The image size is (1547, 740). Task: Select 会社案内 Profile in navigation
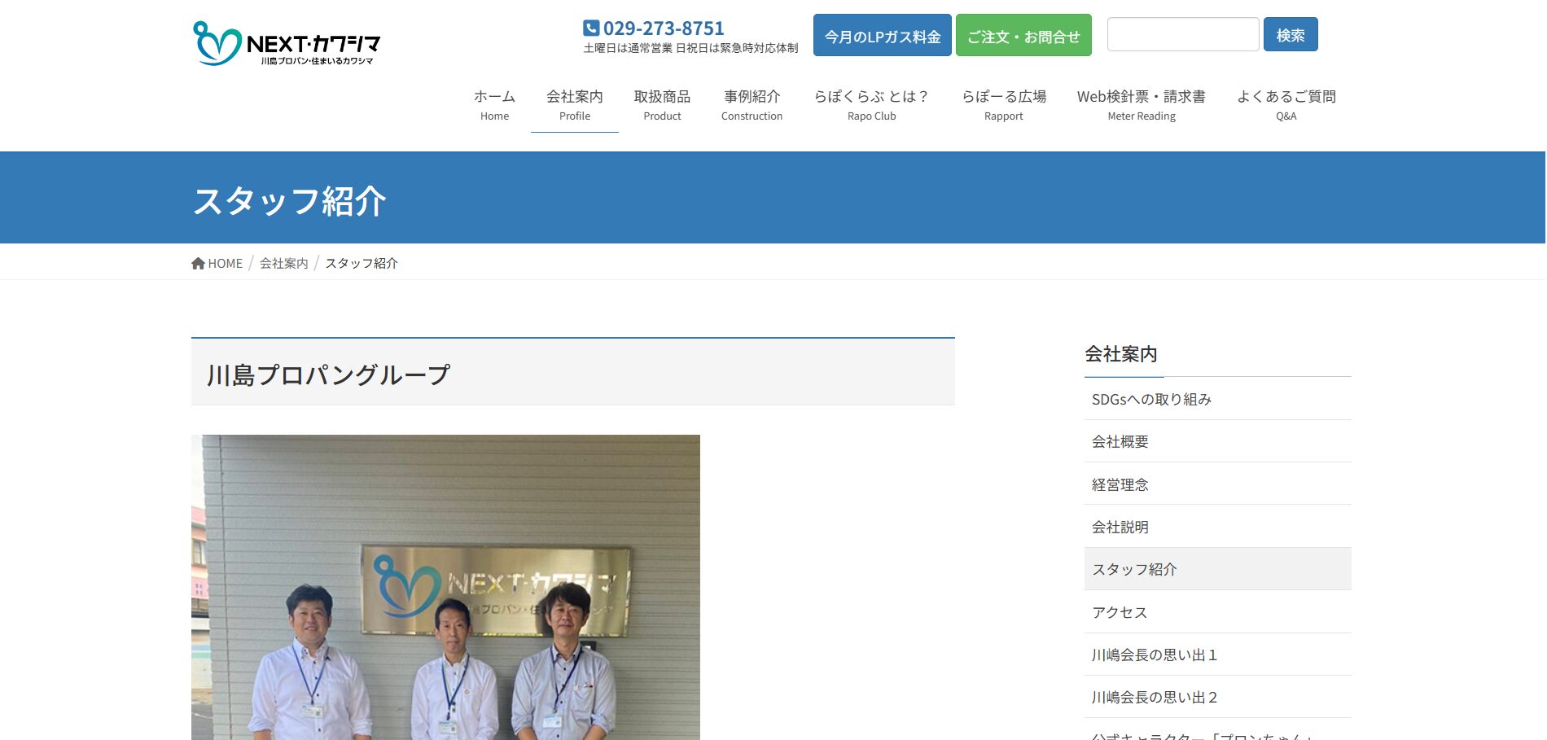pos(574,105)
